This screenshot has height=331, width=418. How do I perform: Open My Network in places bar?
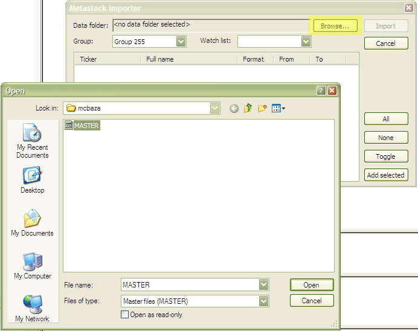[x=32, y=308]
